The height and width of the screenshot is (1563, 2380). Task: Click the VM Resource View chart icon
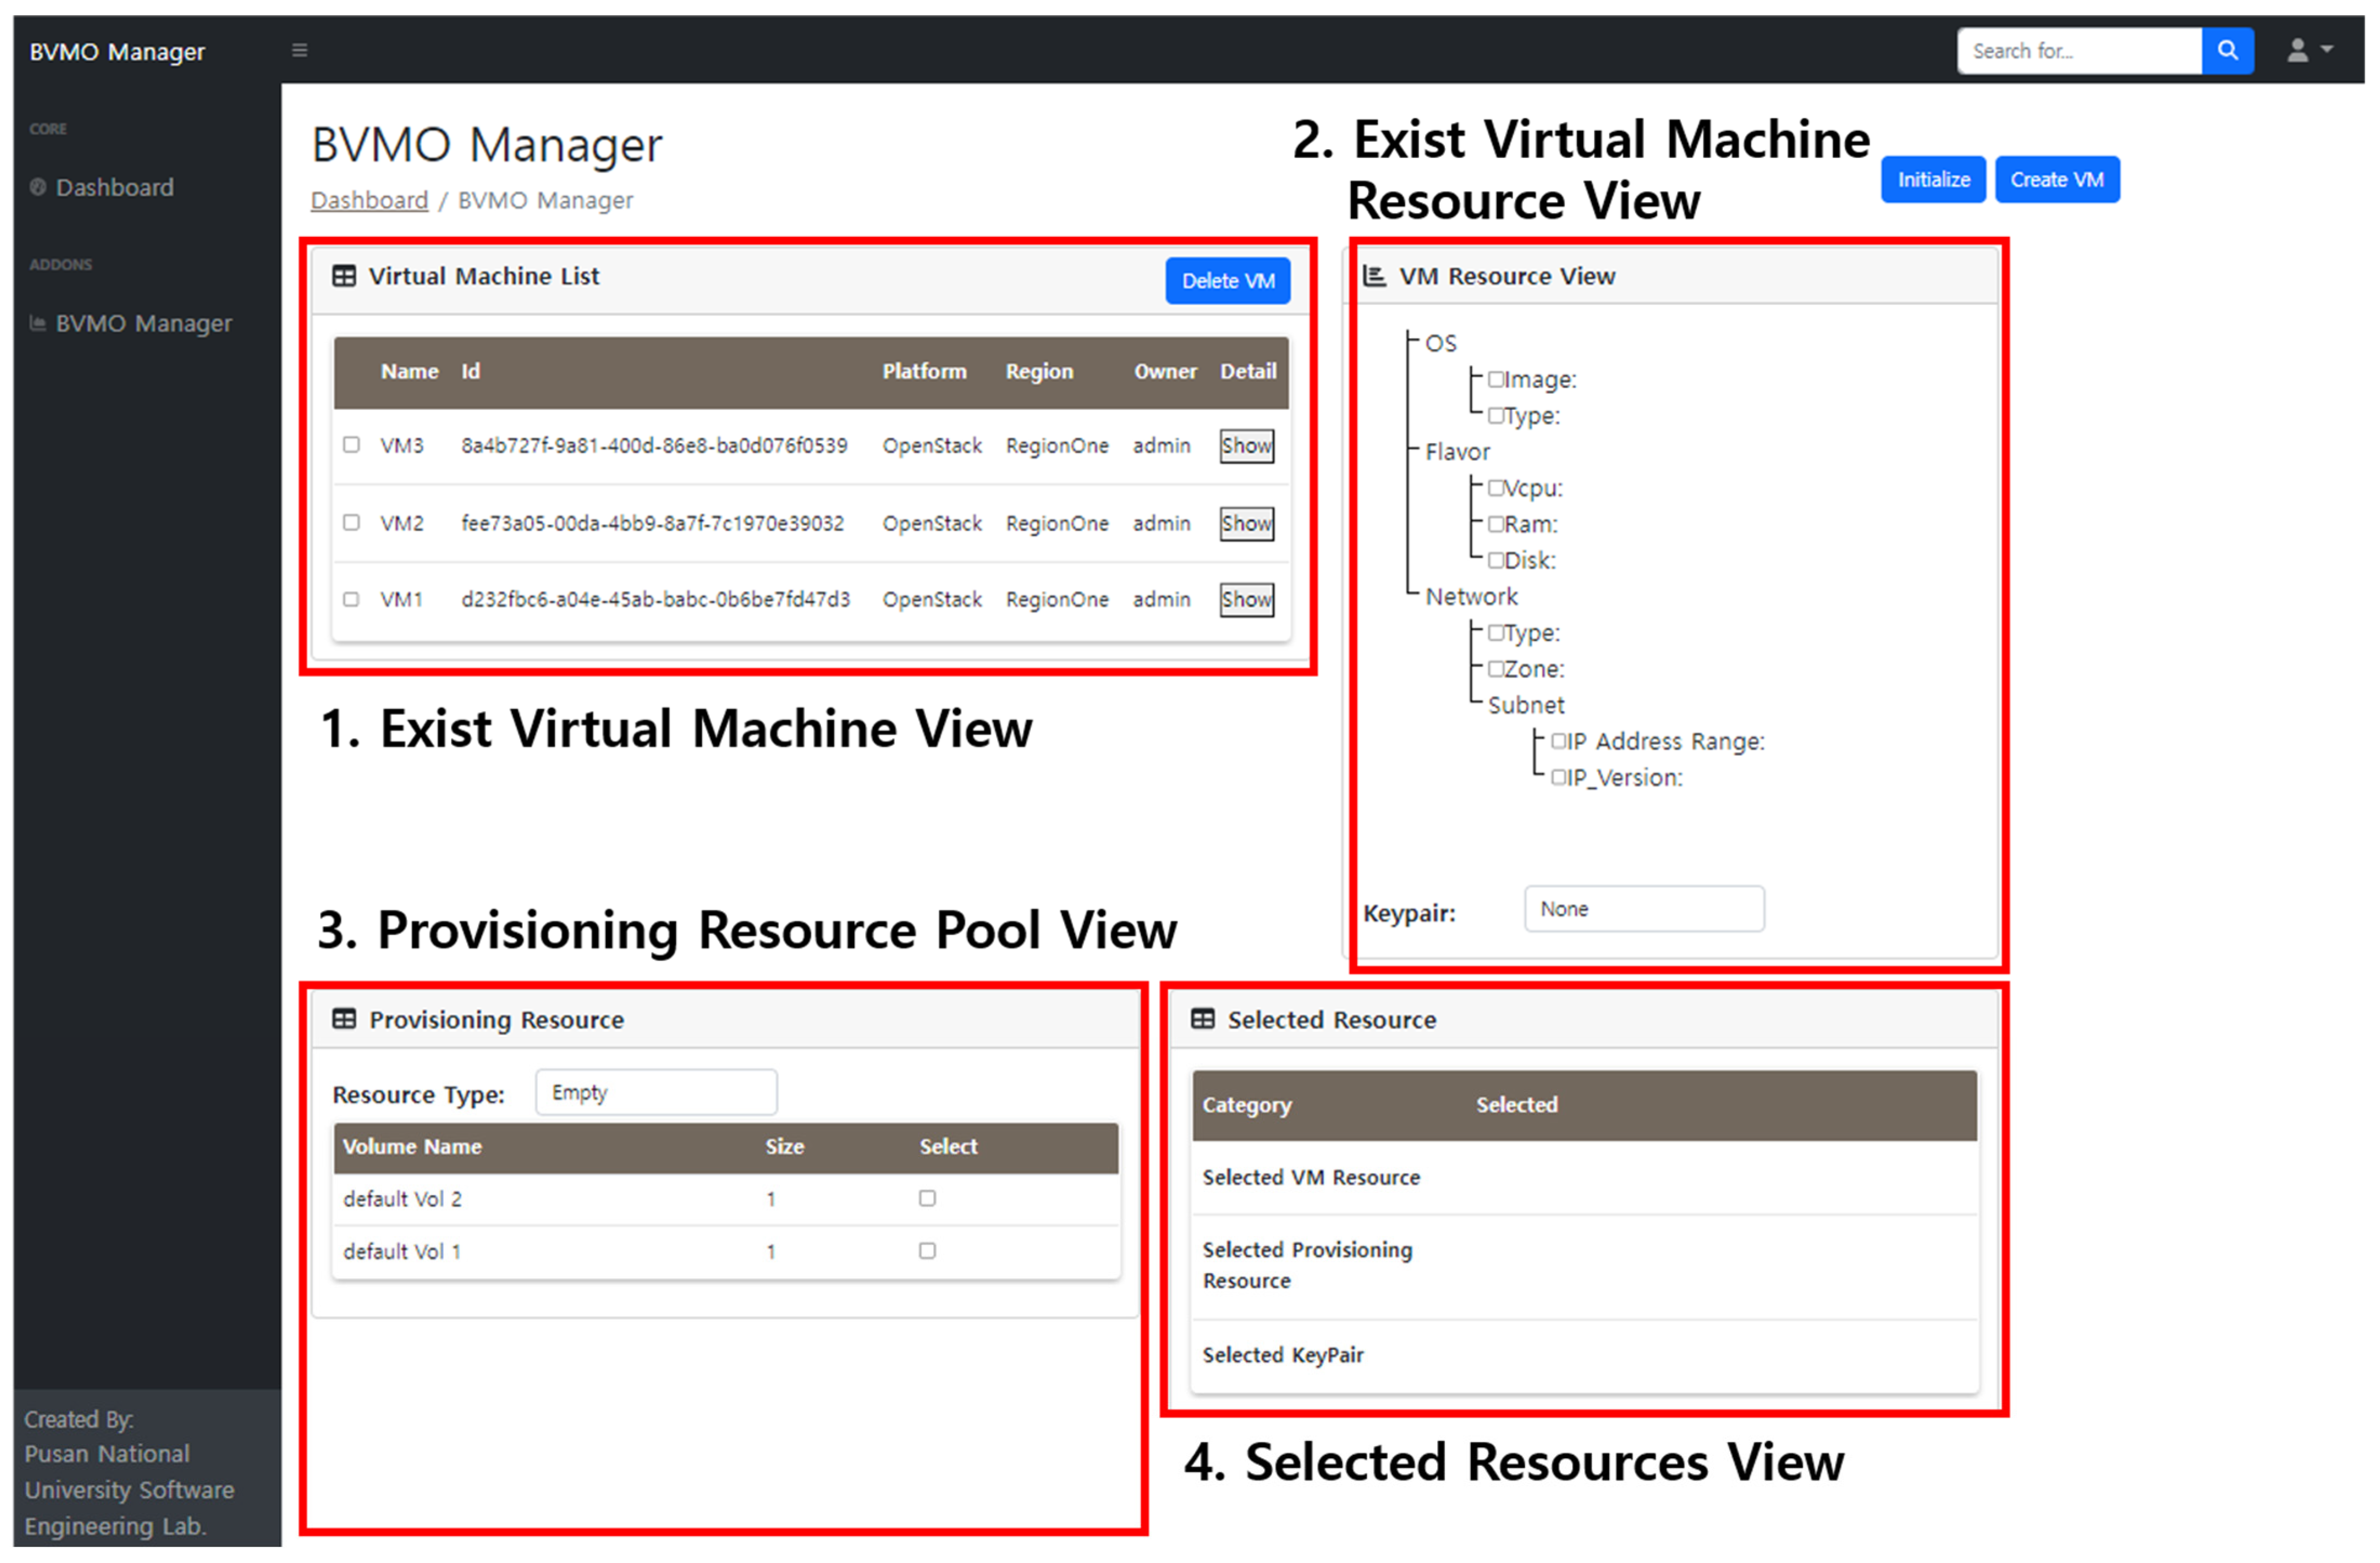(1374, 276)
